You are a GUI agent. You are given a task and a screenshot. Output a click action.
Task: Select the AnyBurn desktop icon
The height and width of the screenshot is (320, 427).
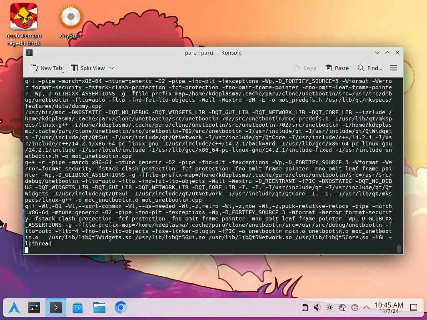coord(70,22)
